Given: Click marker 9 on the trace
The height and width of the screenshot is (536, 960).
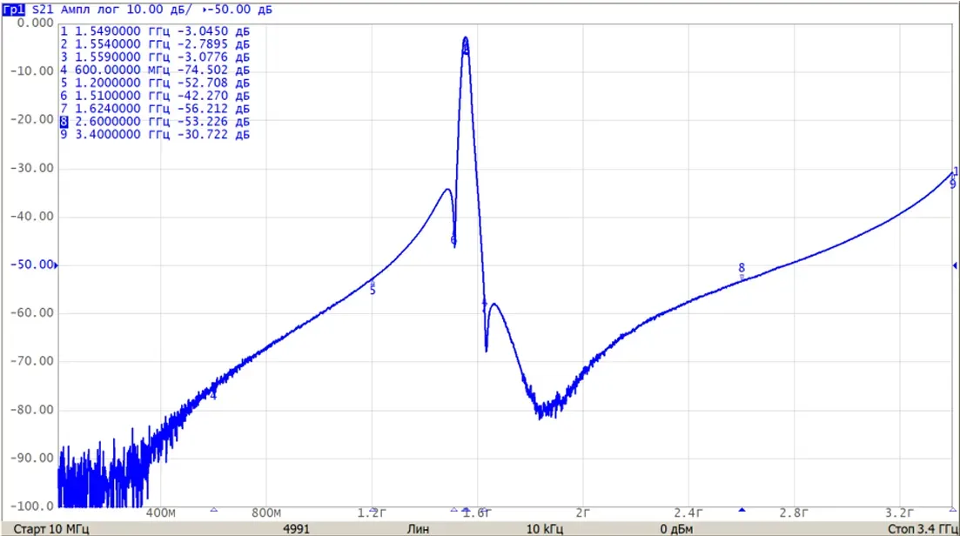Looking at the screenshot, I should [x=953, y=184].
